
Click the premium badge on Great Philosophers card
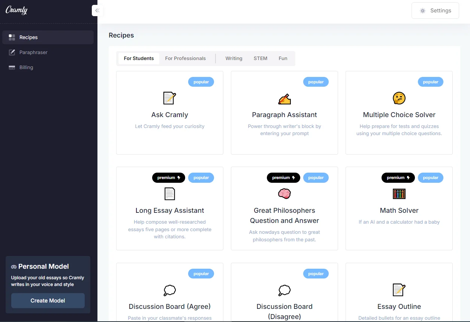(283, 178)
